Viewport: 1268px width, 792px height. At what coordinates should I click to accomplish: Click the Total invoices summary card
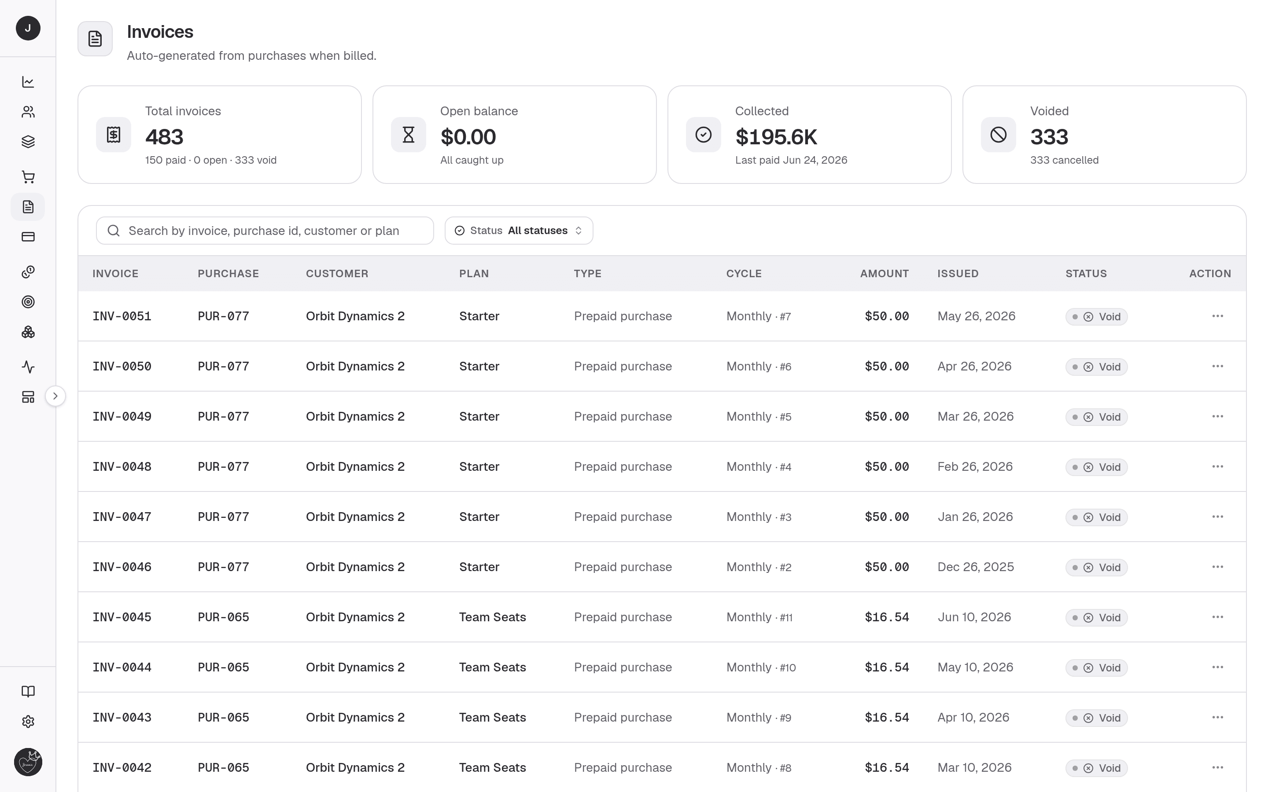tap(220, 135)
